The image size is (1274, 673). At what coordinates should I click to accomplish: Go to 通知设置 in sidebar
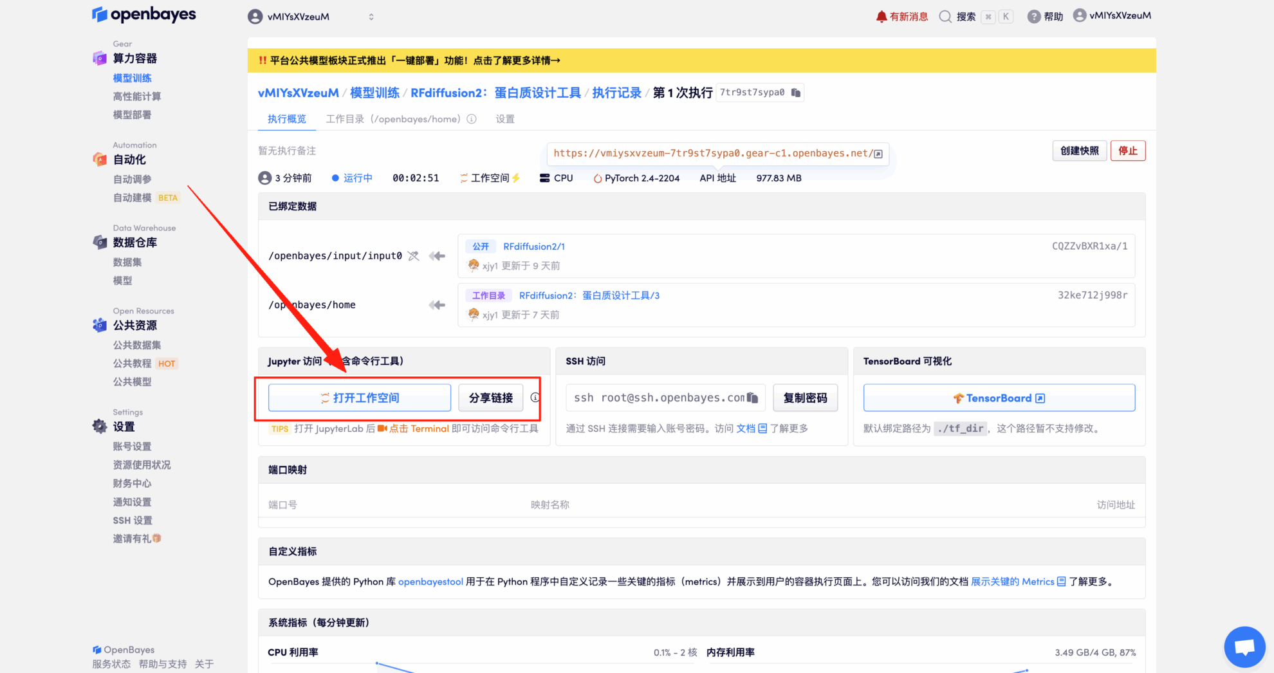click(x=133, y=502)
